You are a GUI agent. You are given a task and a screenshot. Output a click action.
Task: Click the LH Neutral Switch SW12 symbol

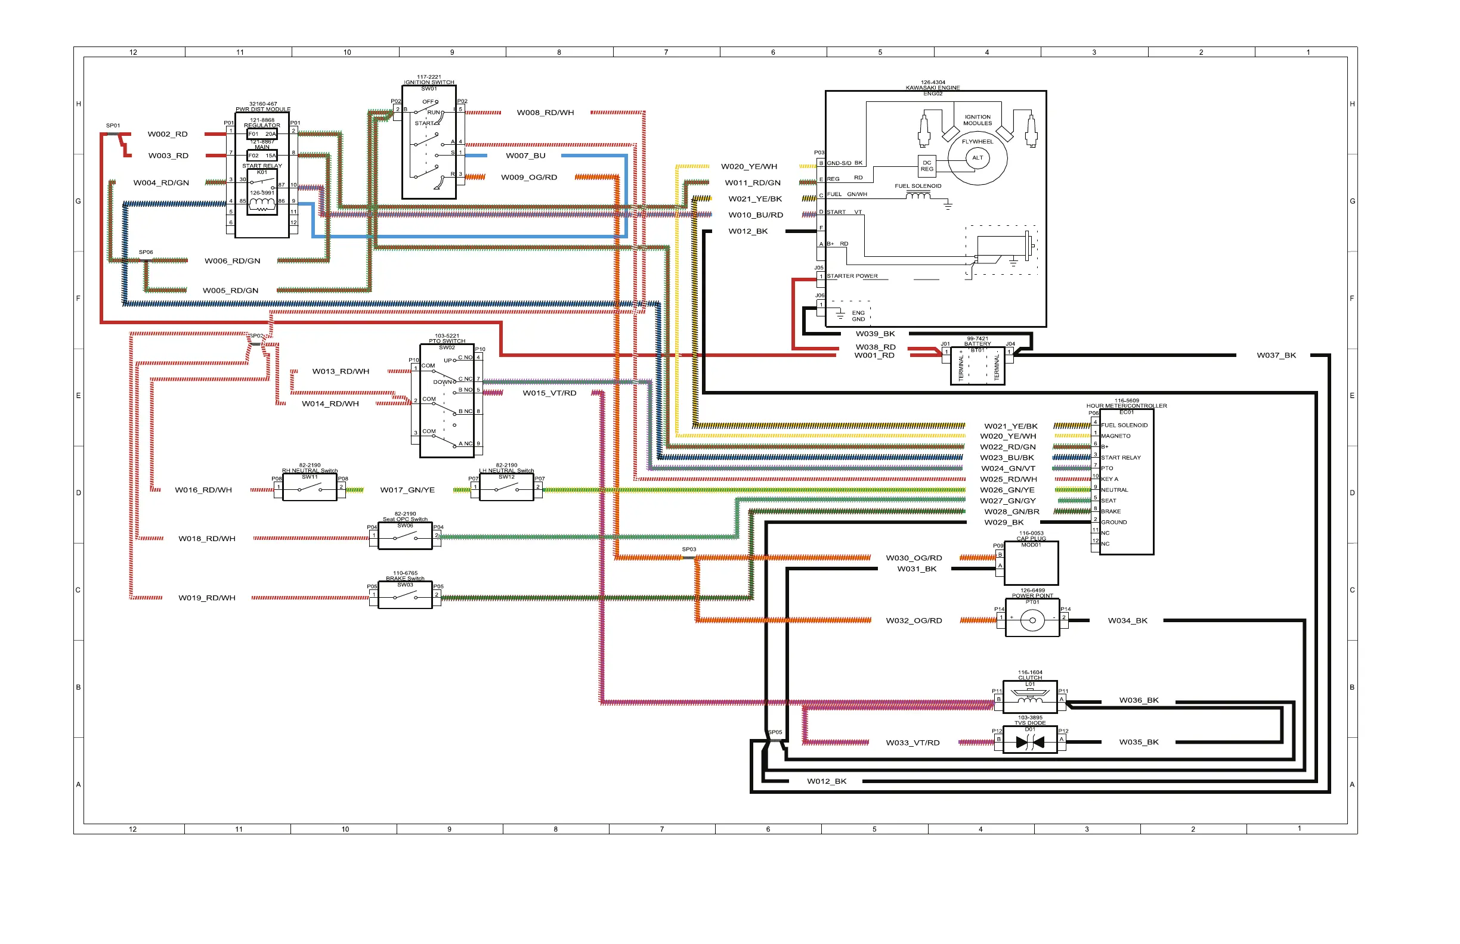[x=506, y=487]
